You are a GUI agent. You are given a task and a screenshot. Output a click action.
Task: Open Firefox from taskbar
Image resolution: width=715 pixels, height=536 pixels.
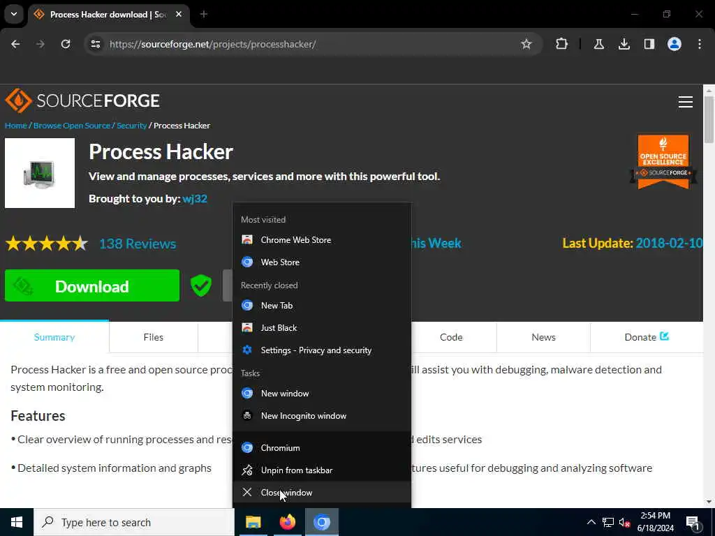point(287,522)
